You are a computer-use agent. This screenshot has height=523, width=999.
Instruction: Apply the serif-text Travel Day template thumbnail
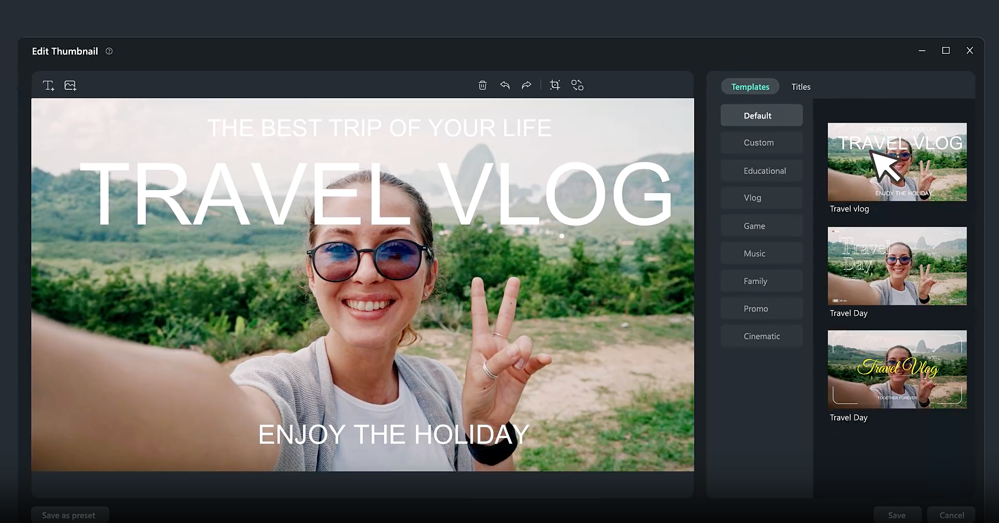(x=897, y=266)
